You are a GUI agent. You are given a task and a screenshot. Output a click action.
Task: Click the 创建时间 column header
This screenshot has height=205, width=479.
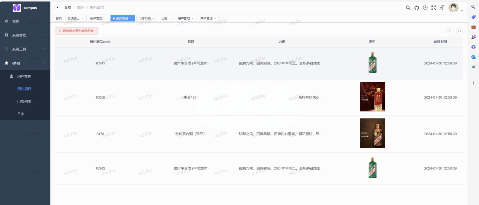[x=440, y=42]
